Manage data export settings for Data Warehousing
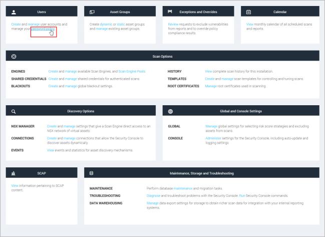325x237 pixels. tap(152, 203)
